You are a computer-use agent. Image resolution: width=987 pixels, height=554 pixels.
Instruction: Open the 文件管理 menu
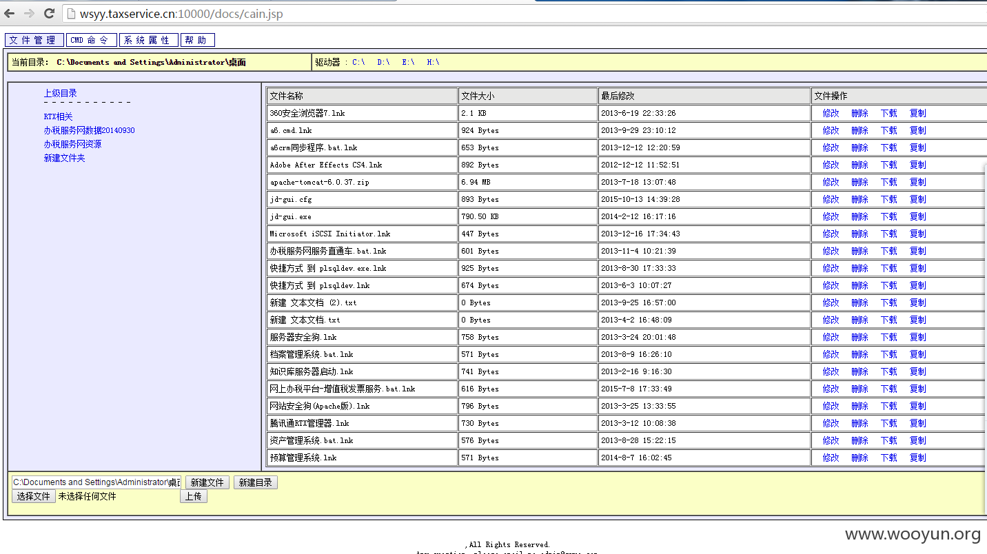[34, 40]
